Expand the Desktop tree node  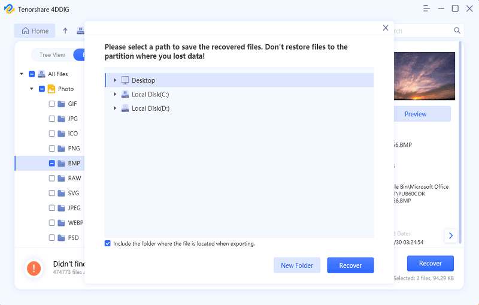click(x=115, y=80)
